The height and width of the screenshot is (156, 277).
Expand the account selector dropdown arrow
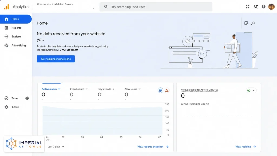tap(94, 8)
